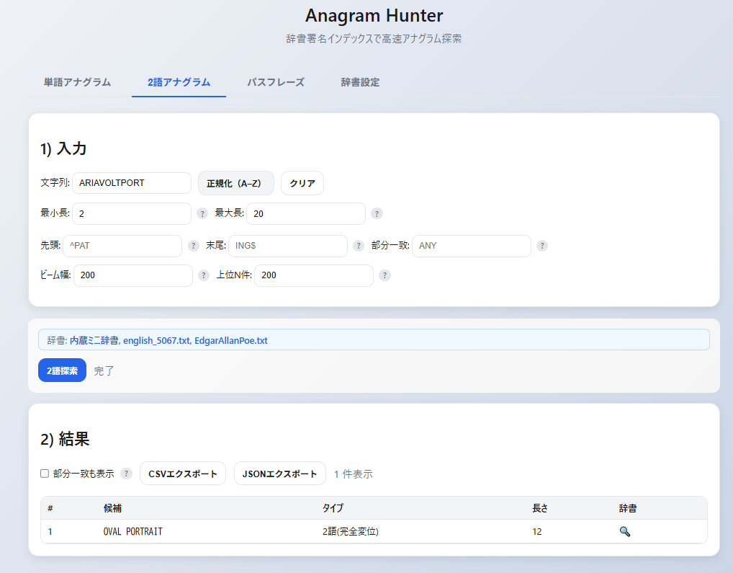Click help icon next to 最小長 field
733x573 pixels.
pyautogui.click(x=202, y=213)
